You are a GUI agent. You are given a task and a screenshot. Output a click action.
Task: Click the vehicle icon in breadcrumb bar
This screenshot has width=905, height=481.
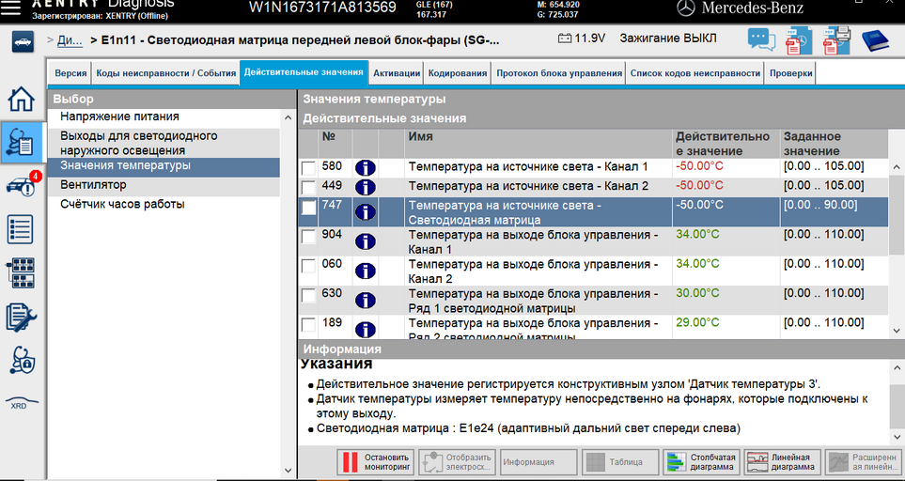[23, 41]
